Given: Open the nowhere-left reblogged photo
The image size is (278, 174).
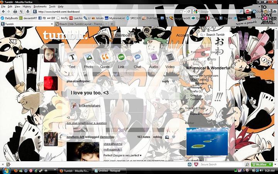Looking at the screenshot, I should pos(83,152).
